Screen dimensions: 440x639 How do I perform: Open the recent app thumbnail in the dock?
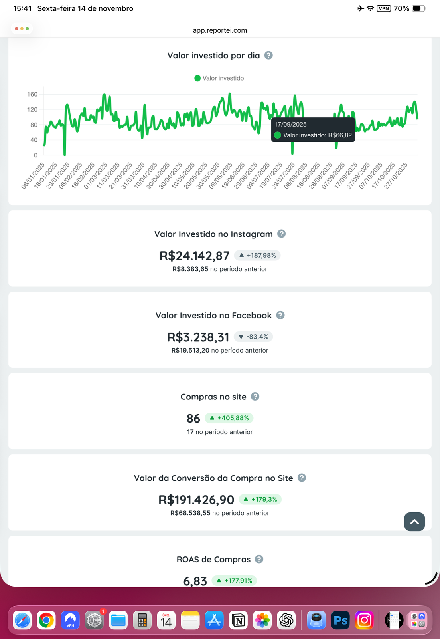(x=394, y=620)
